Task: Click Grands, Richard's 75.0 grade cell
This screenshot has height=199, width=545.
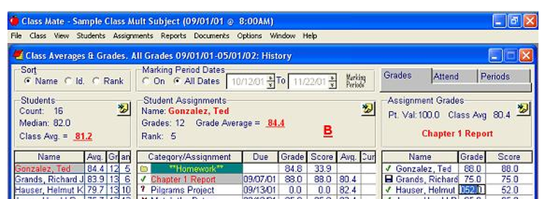Action: click(x=472, y=179)
